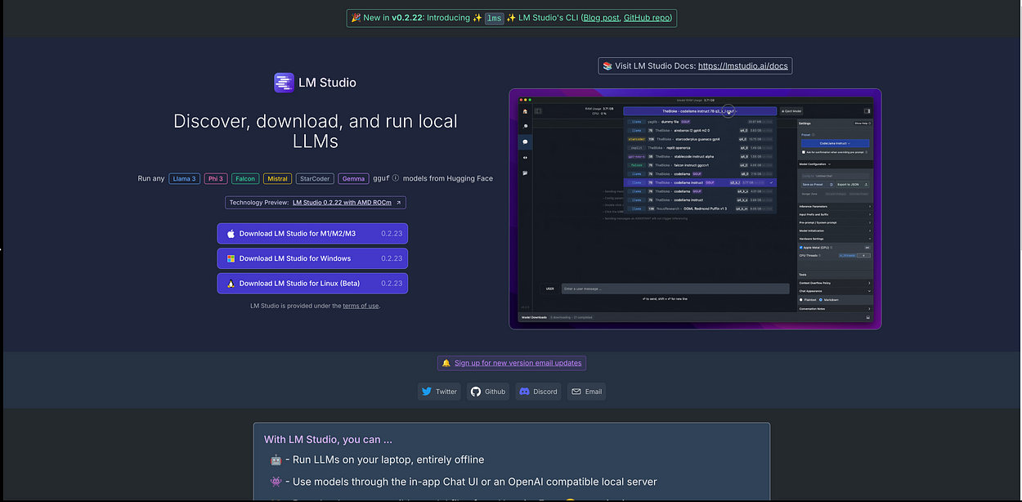1022x502 pixels.
Task: Click Save as Preset in the app screenshot
Action: (x=818, y=184)
